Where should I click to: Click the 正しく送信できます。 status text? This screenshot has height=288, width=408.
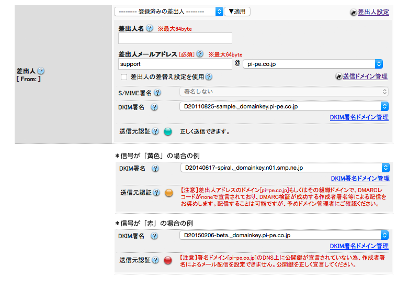click(205, 131)
